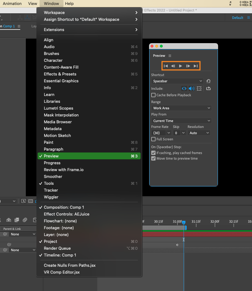Step to next frame in Preview
Image resolution: width=252 pixels, height=291 pixels.
coord(188,66)
